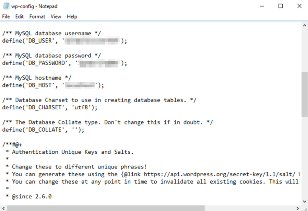308x211 pixels.
Task: Open the File menu
Action: tap(6, 17)
